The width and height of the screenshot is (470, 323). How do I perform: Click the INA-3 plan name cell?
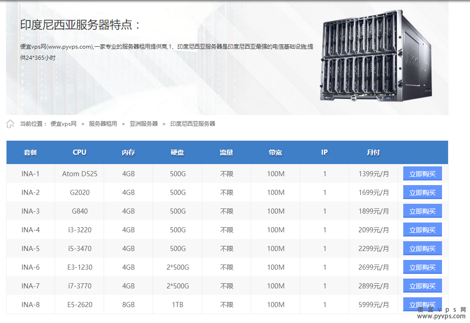pyautogui.click(x=30, y=211)
